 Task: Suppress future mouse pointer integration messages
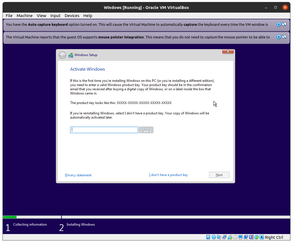pos(284,37)
